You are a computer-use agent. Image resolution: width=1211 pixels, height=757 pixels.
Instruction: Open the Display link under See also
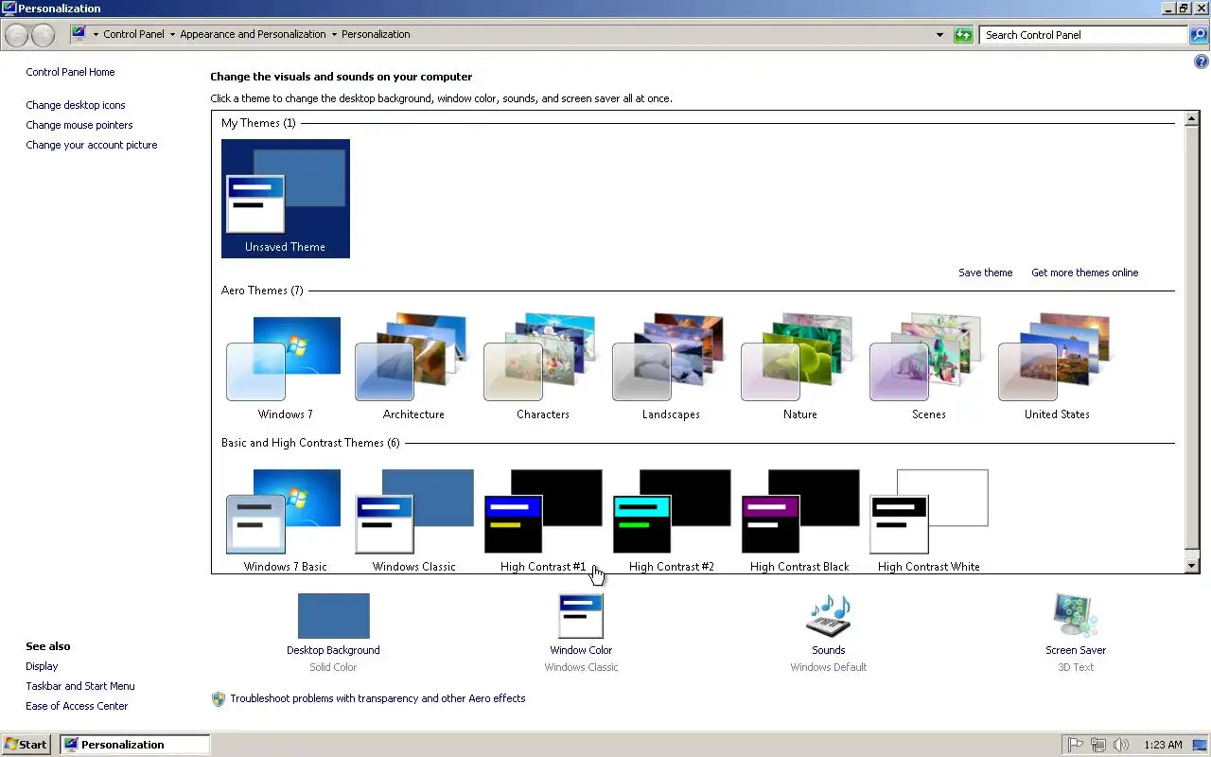(42, 666)
